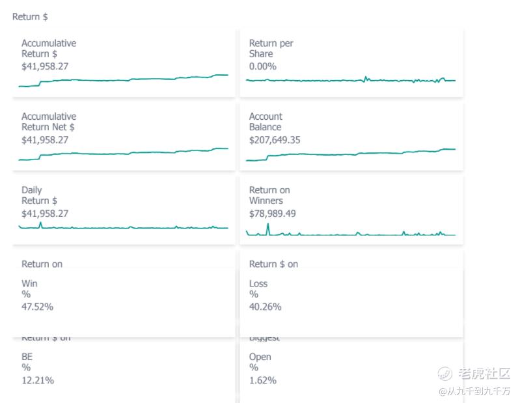Image resolution: width=520 pixels, height=403 pixels.
Task: Click the Accumulative Return $ card title
Action: coord(49,48)
